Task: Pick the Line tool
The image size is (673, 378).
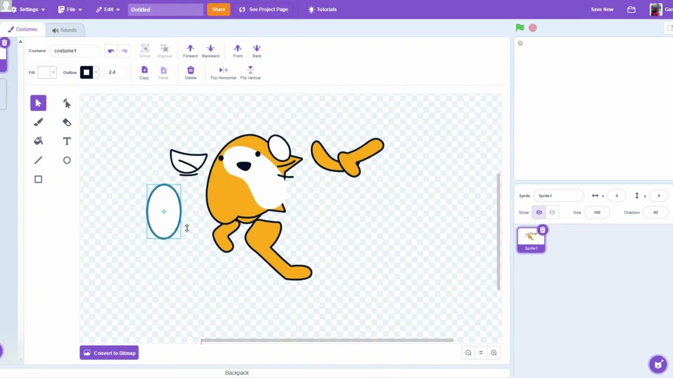Action: (x=38, y=160)
